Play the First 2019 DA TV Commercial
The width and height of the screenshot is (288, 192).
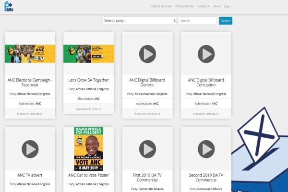(x=147, y=149)
